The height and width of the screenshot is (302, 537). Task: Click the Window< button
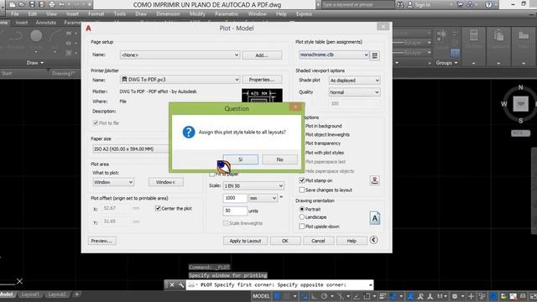(166, 182)
